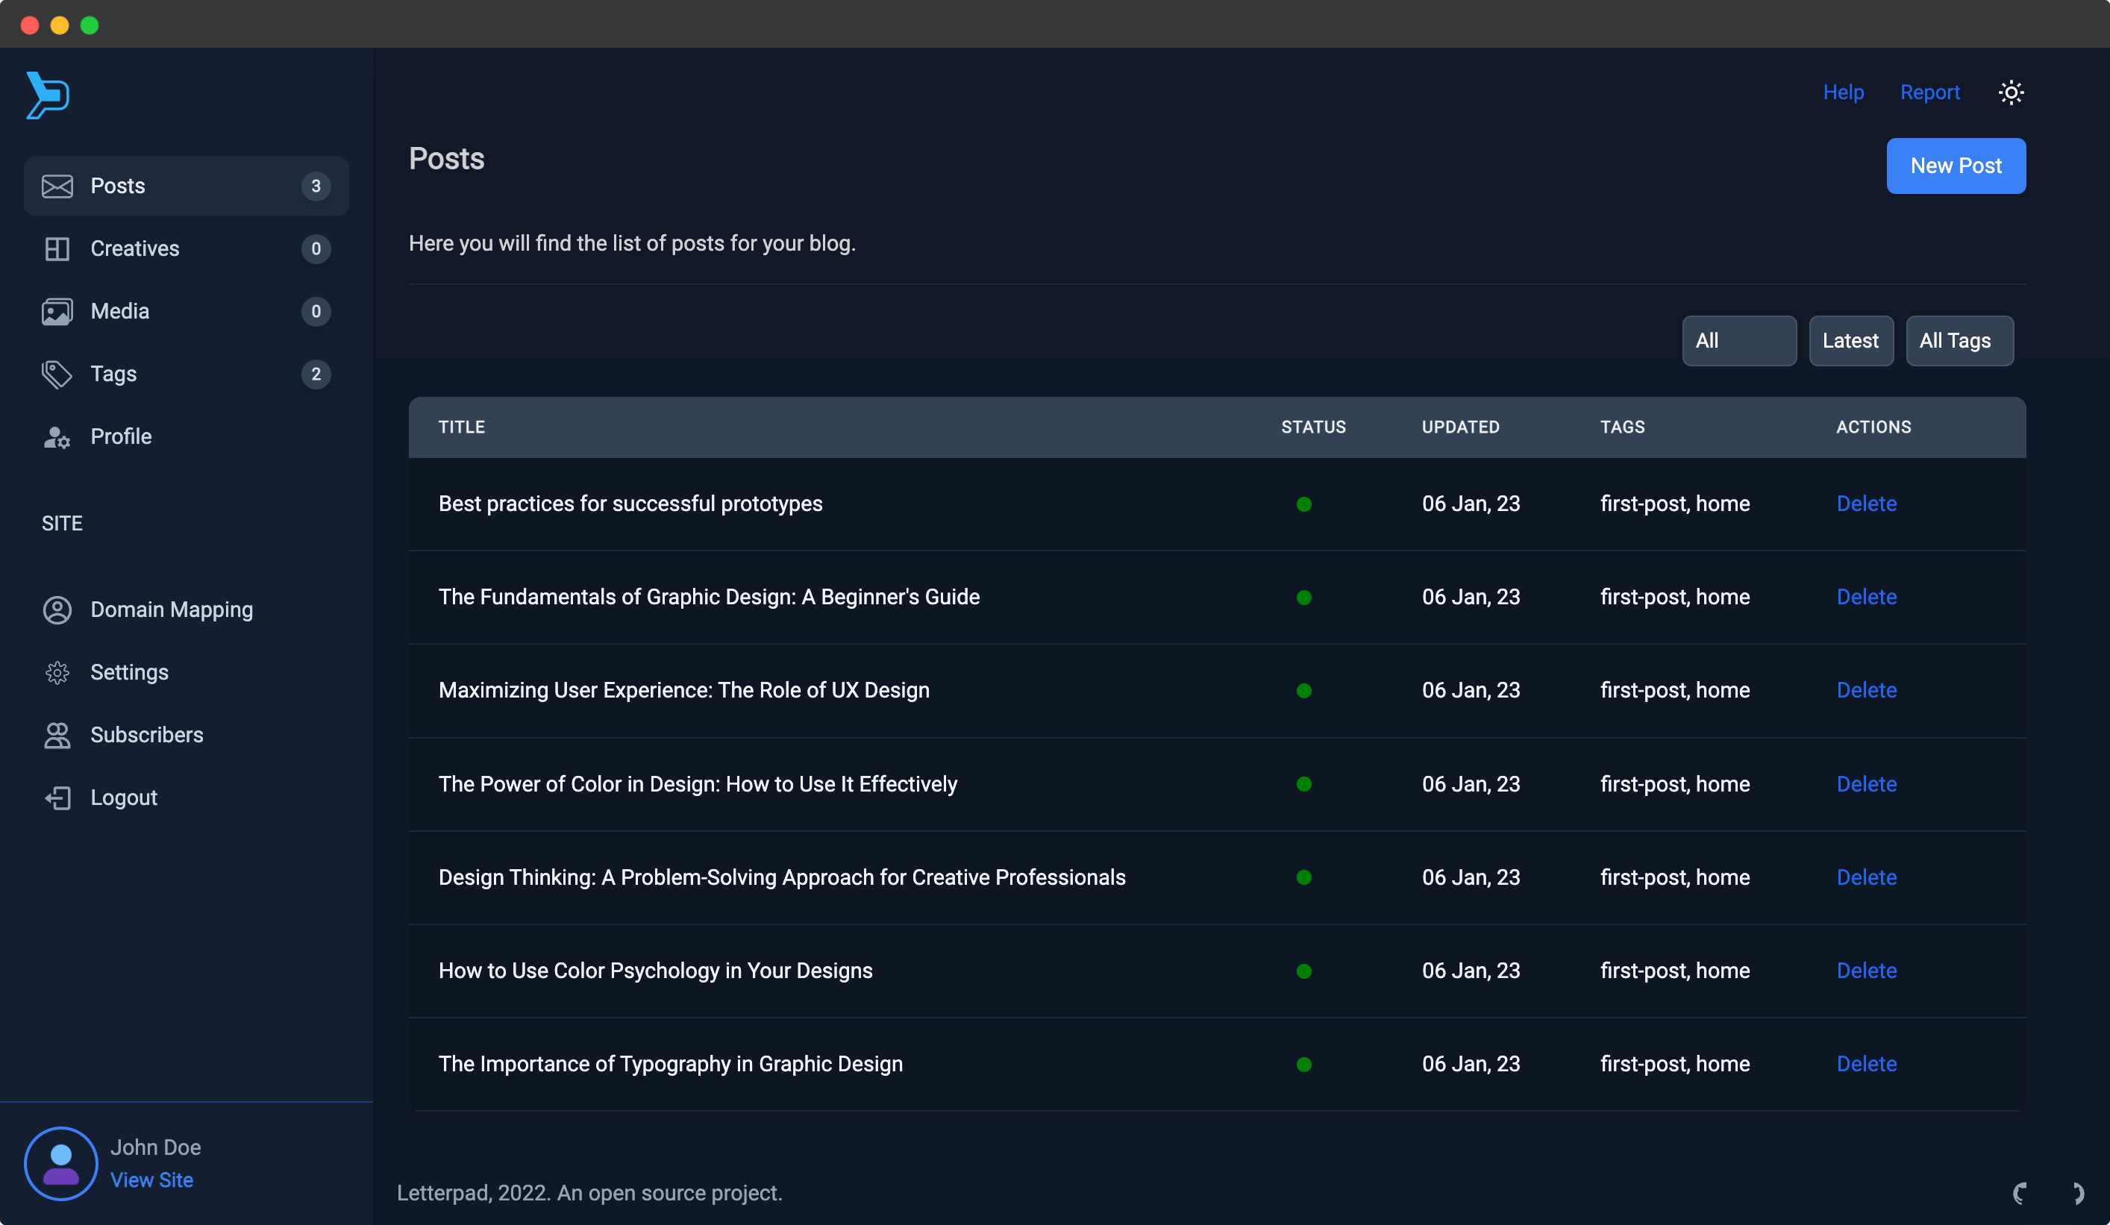Click the Logout arrow icon
This screenshot has width=2110, height=1225.
click(x=57, y=798)
